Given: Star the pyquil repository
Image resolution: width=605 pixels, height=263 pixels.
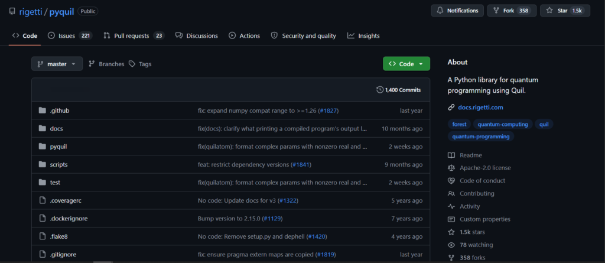Looking at the screenshot, I should coord(565,11).
